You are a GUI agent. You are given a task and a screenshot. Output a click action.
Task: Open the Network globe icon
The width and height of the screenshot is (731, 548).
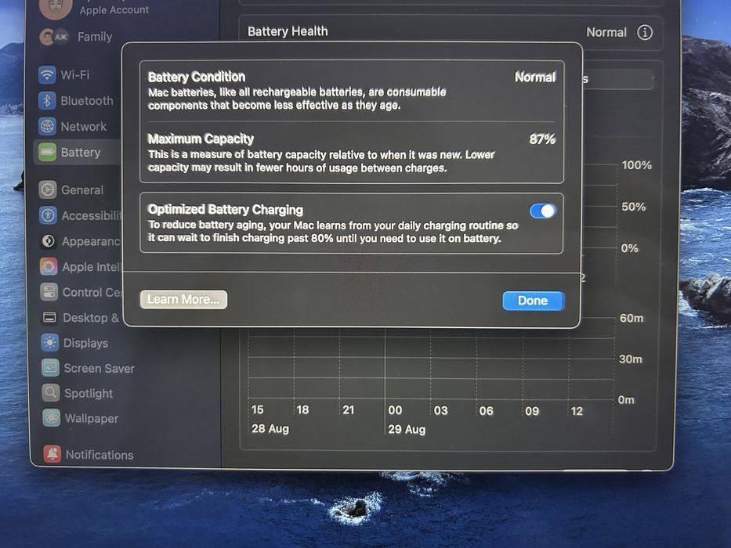(47, 126)
